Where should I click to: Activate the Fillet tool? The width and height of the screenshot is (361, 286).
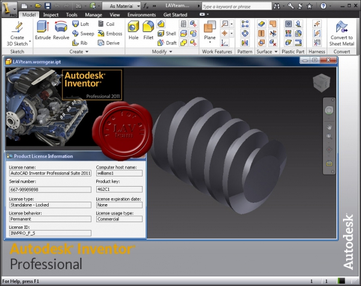pyautogui.click(x=148, y=30)
